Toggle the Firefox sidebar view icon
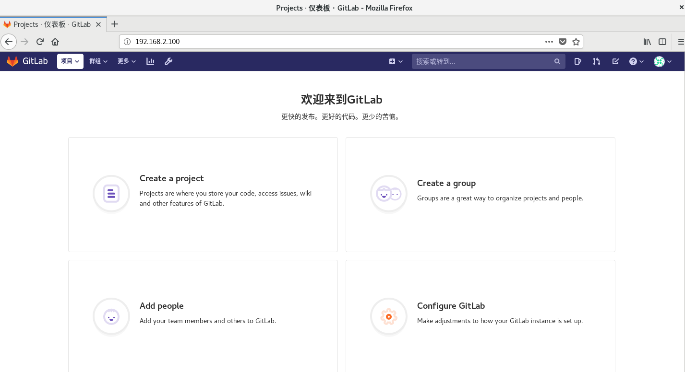The width and height of the screenshot is (685, 372). tap(662, 42)
